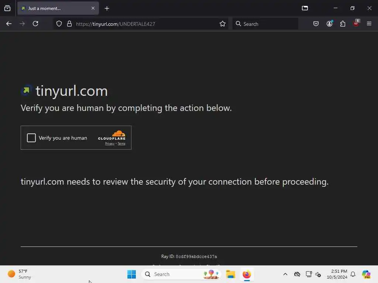This screenshot has width=378, height=283.
Task: Open the tracking protection shield icon
Action: click(x=59, y=24)
